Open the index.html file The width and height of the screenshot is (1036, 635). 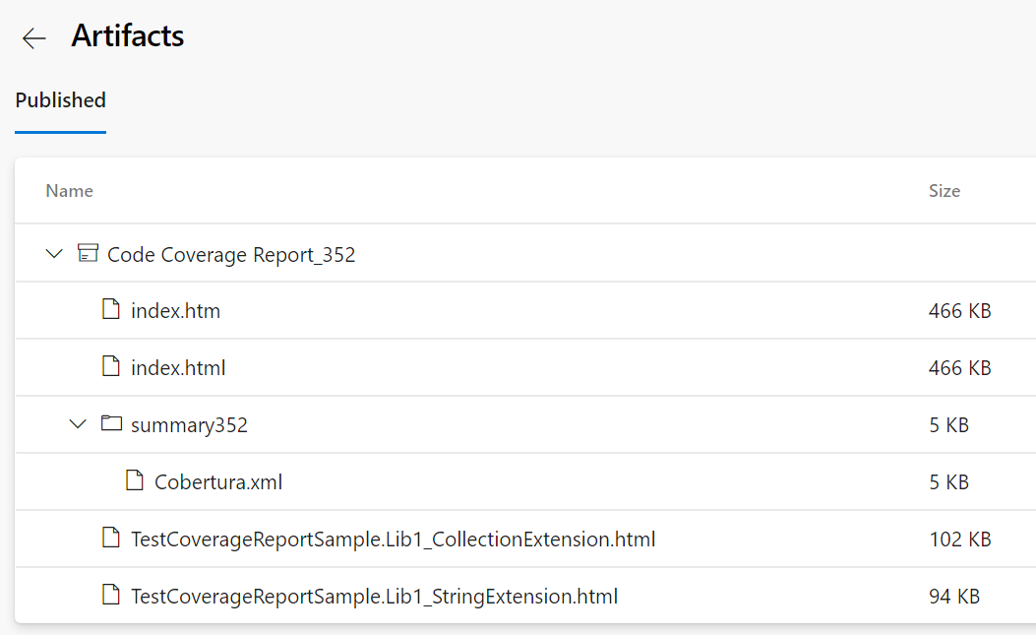(178, 368)
